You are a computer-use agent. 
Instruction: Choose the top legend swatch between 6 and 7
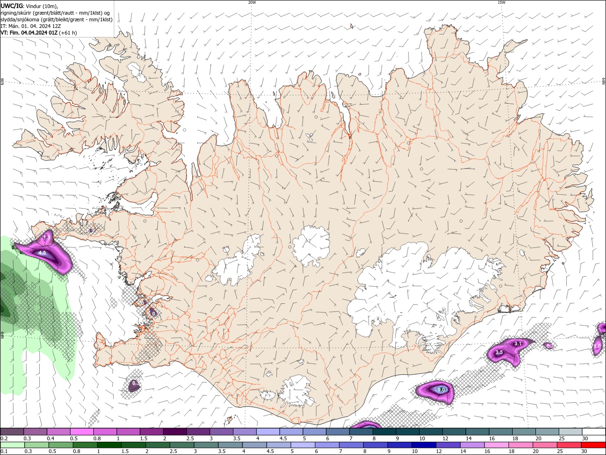pos(338,432)
